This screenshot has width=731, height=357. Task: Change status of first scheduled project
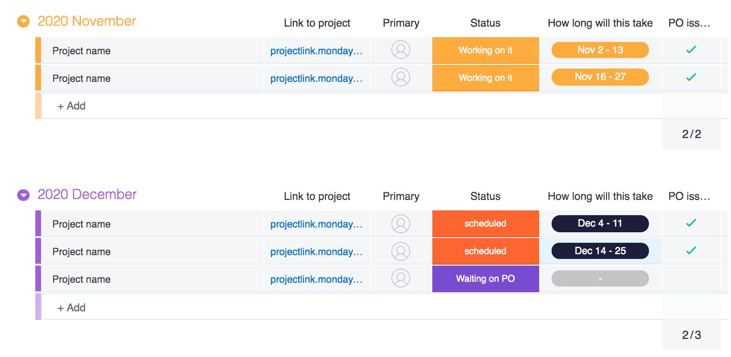point(486,224)
